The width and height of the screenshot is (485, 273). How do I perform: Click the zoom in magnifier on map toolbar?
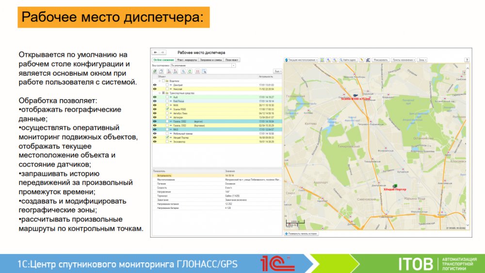328,60
